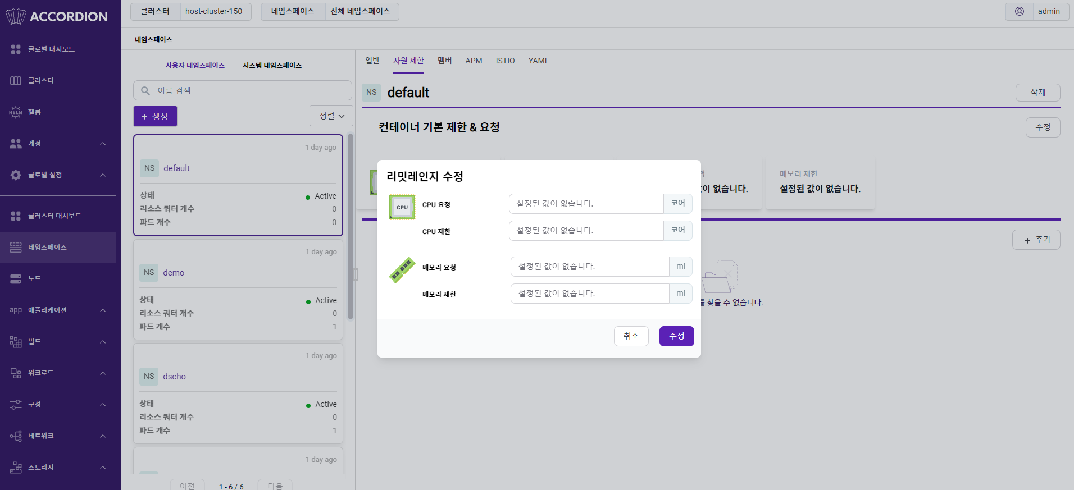Click the Create (생성) namespace button

(x=155, y=116)
